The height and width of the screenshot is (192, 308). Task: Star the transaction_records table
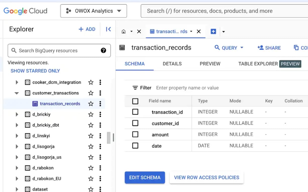pos(91,104)
